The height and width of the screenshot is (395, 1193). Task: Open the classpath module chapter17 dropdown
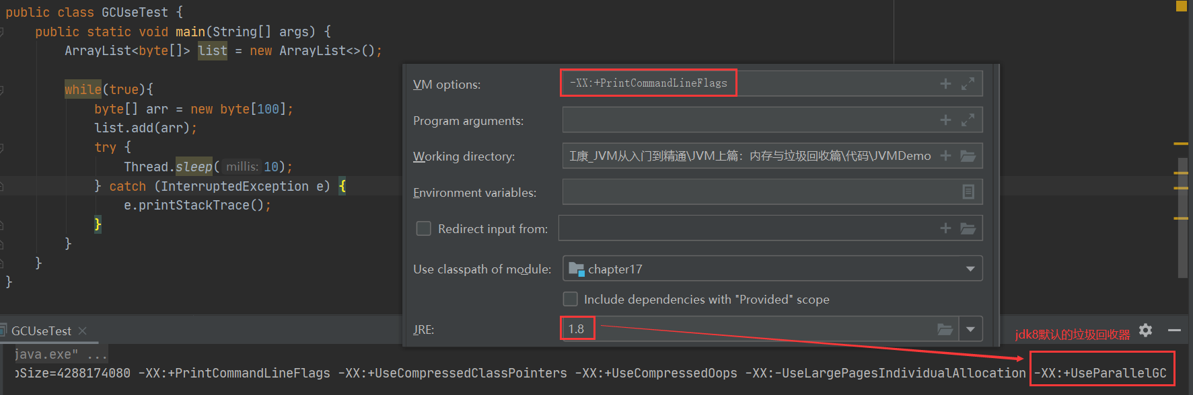[970, 269]
